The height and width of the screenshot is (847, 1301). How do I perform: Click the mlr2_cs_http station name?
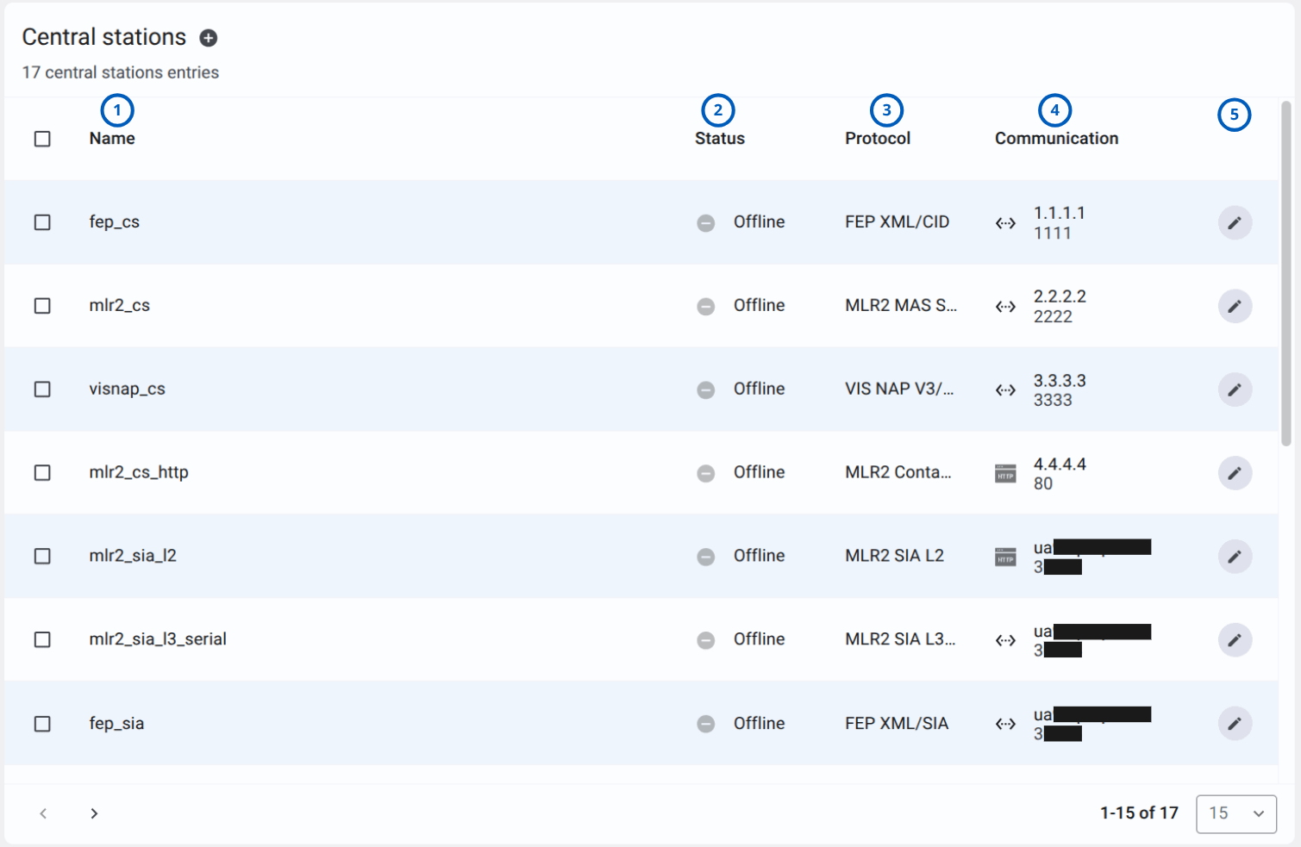139,473
